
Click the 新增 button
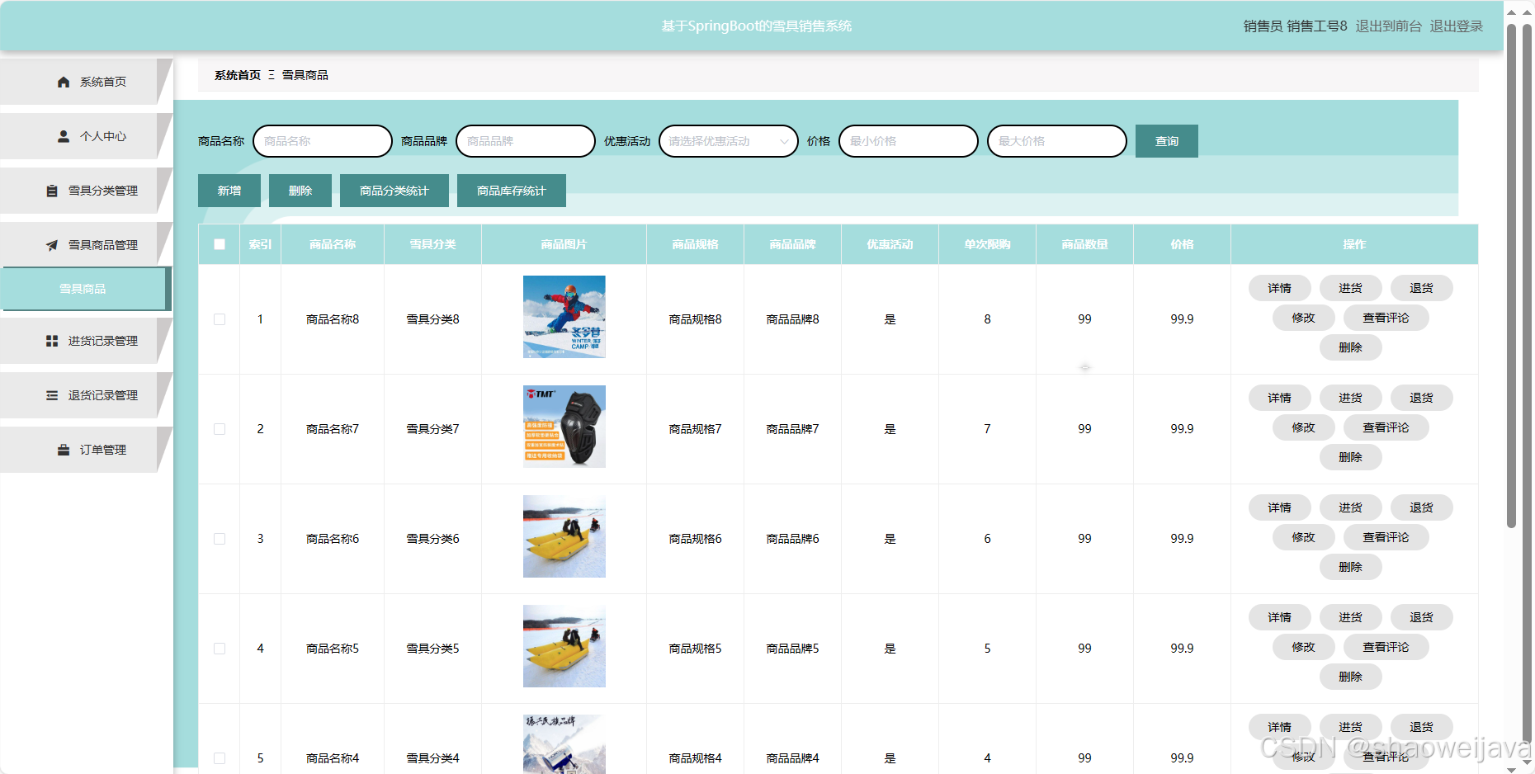(229, 191)
